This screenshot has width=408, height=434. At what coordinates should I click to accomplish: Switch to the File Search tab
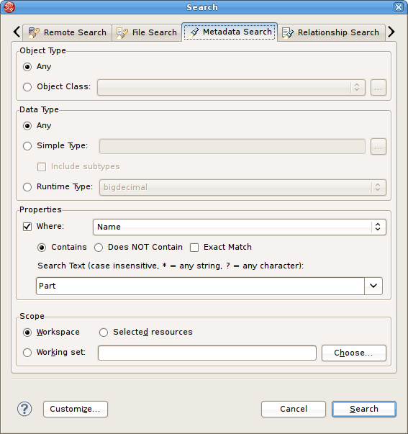coord(147,32)
